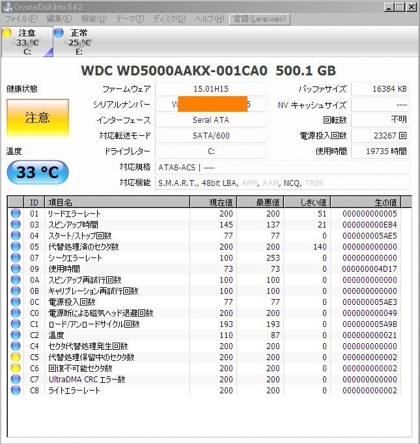Click the power-on hours value 19735 時間
The width and height of the screenshot is (420, 444).
tap(380, 151)
